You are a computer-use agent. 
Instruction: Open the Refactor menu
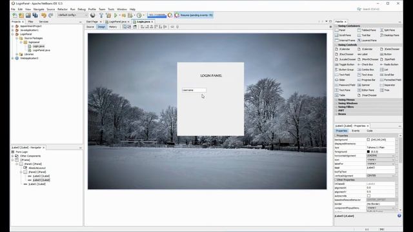pyautogui.click(x=63, y=9)
